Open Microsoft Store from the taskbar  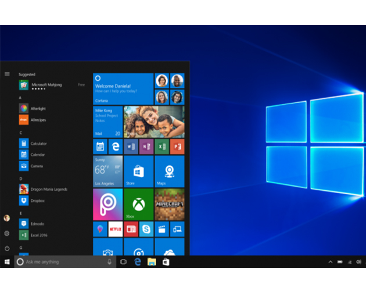tap(166, 262)
